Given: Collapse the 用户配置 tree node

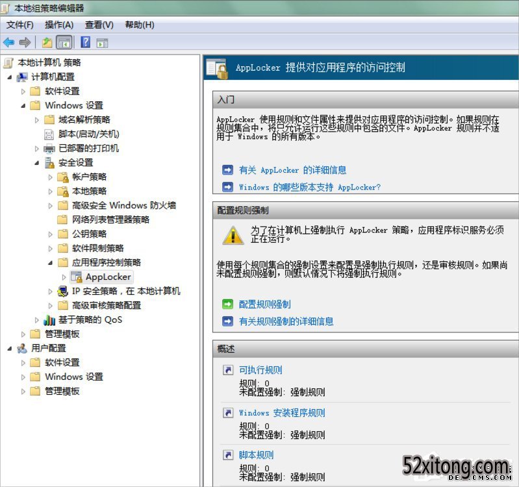Looking at the screenshot, I should pyautogui.click(x=10, y=349).
